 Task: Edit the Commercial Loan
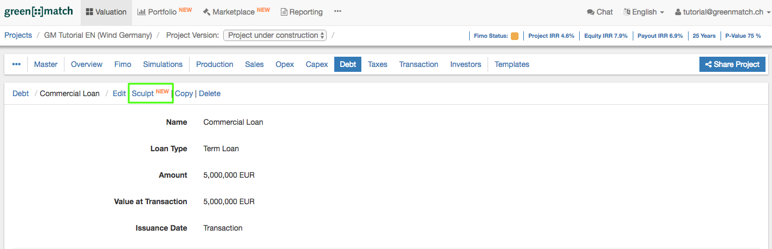119,93
